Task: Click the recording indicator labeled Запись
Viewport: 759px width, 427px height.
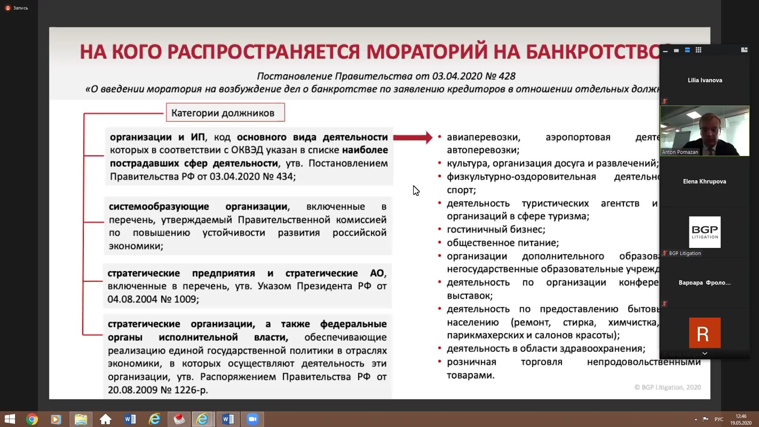Action: point(17,8)
